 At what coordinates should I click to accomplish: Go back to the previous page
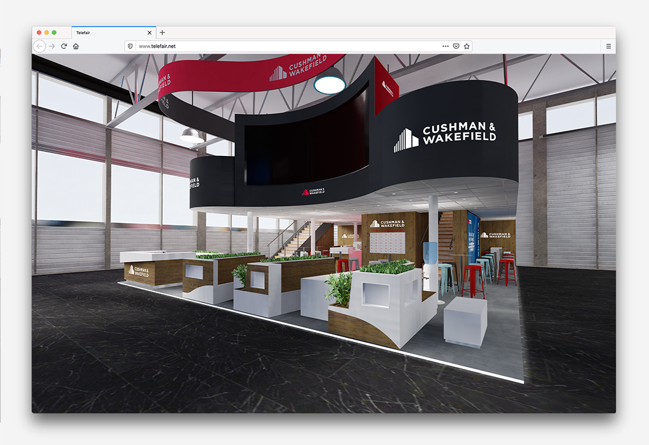39,46
